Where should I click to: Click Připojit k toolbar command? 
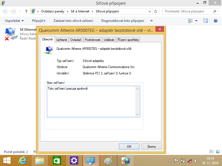pyautogui.click(x=39, y=21)
